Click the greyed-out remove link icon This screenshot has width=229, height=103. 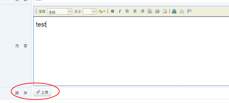point(182,11)
